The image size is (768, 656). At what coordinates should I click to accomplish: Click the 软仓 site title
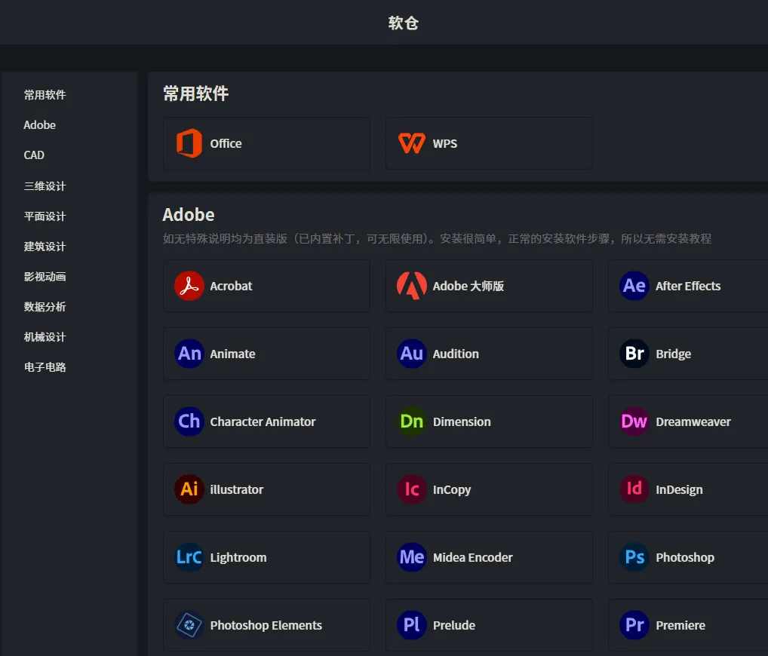tap(403, 23)
